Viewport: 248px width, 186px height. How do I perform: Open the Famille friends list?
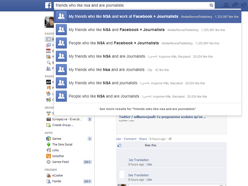(57, 181)
